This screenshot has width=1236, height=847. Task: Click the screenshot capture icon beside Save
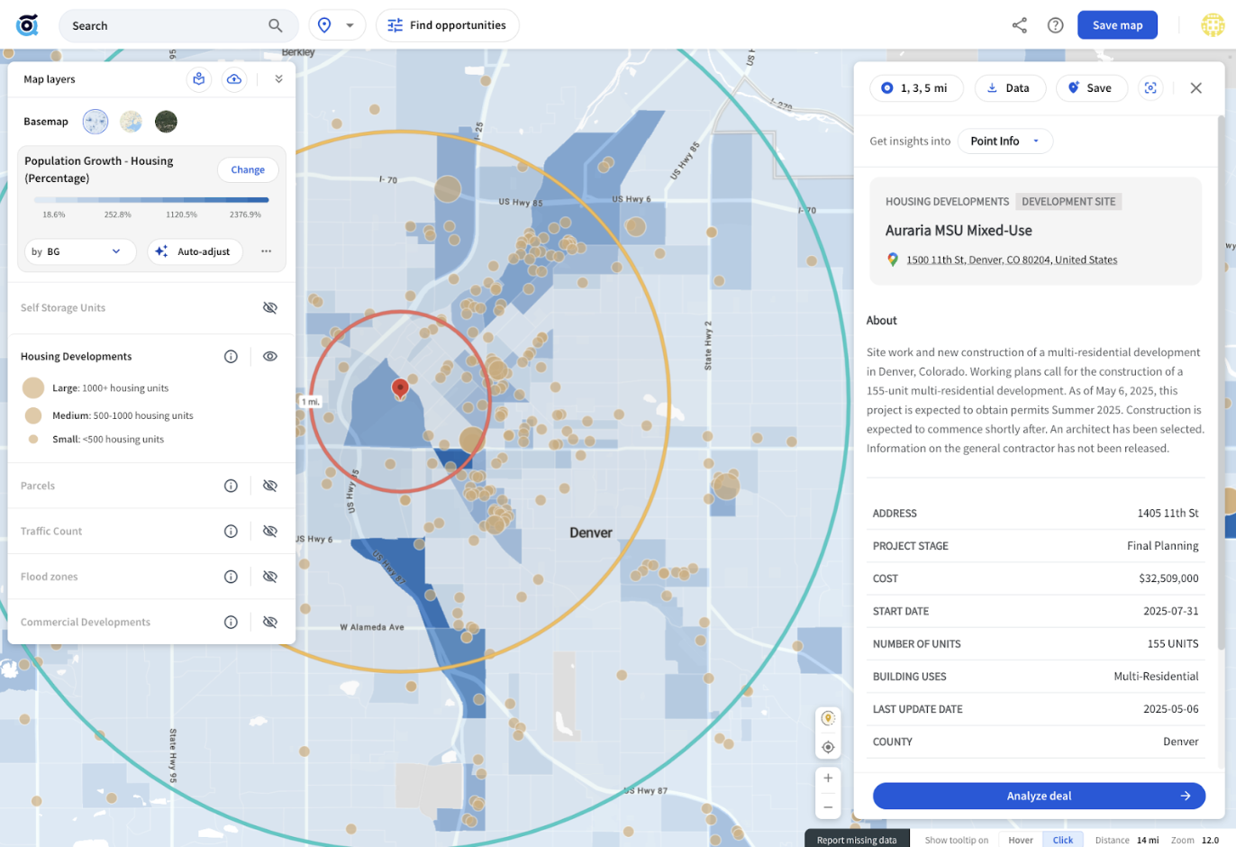(x=1150, y=88)
